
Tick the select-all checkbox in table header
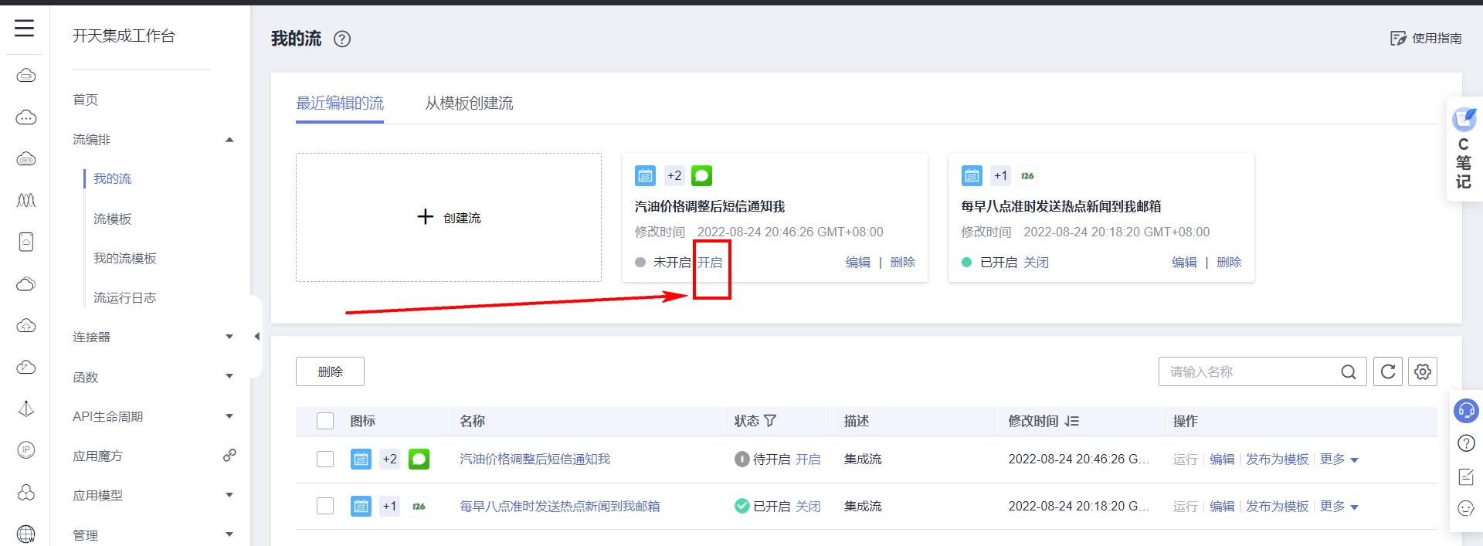coord(325,421)
